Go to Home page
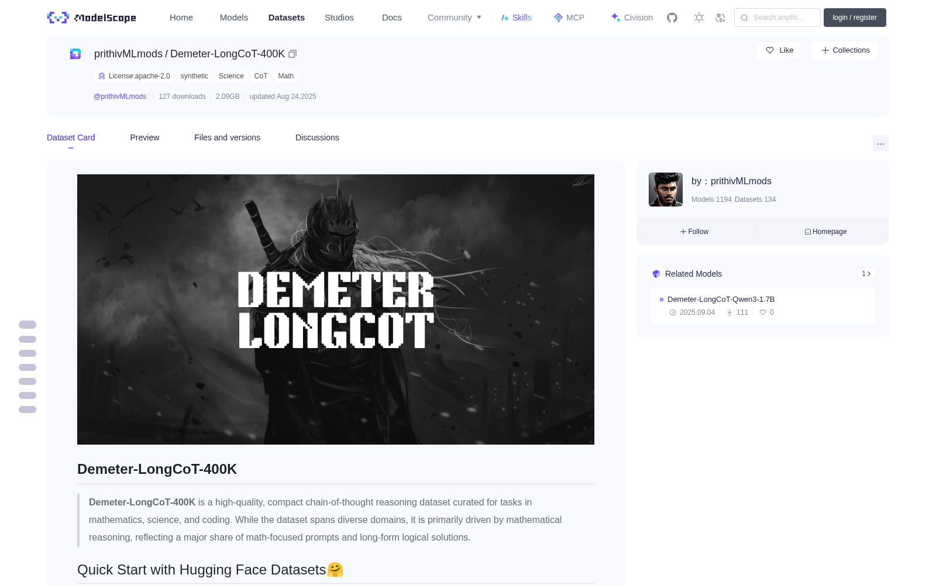 click(181, 18)
